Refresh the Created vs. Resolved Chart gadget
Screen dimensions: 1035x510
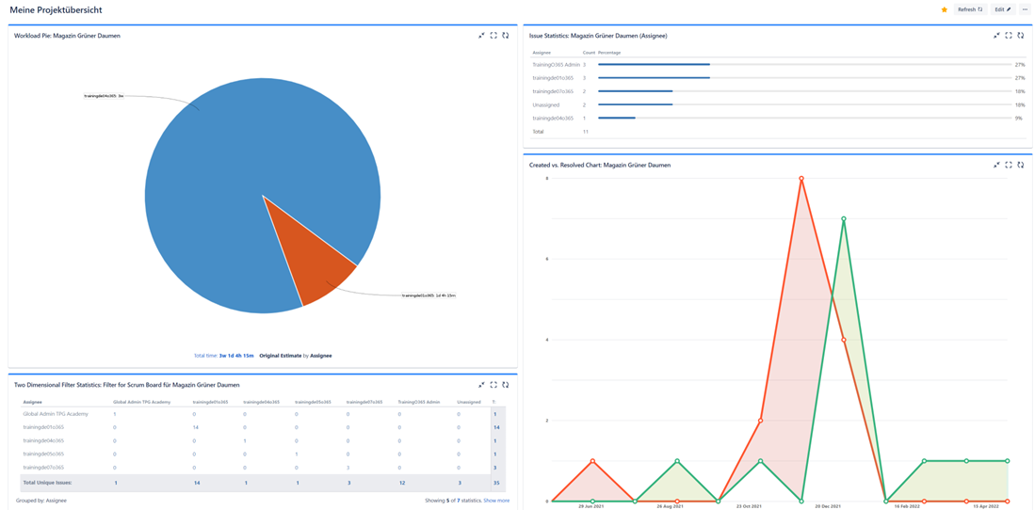(x=1021, y=165)
